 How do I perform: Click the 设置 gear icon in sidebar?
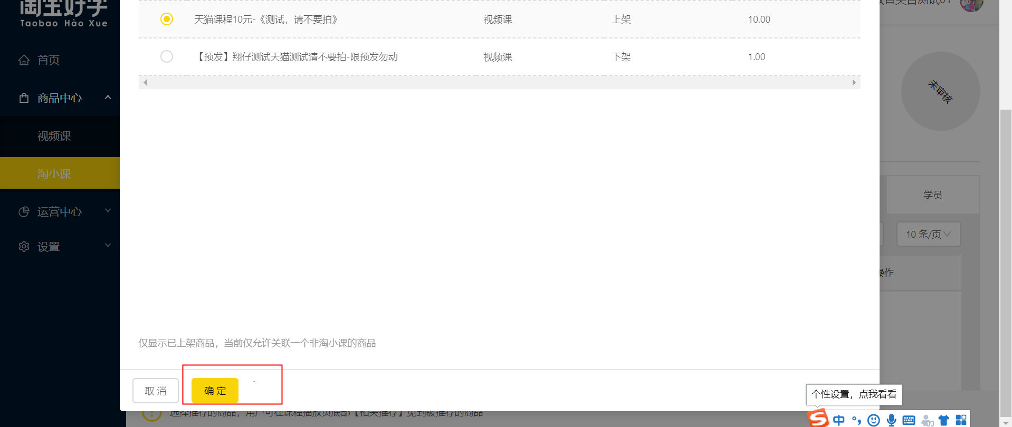coord(24,247)
